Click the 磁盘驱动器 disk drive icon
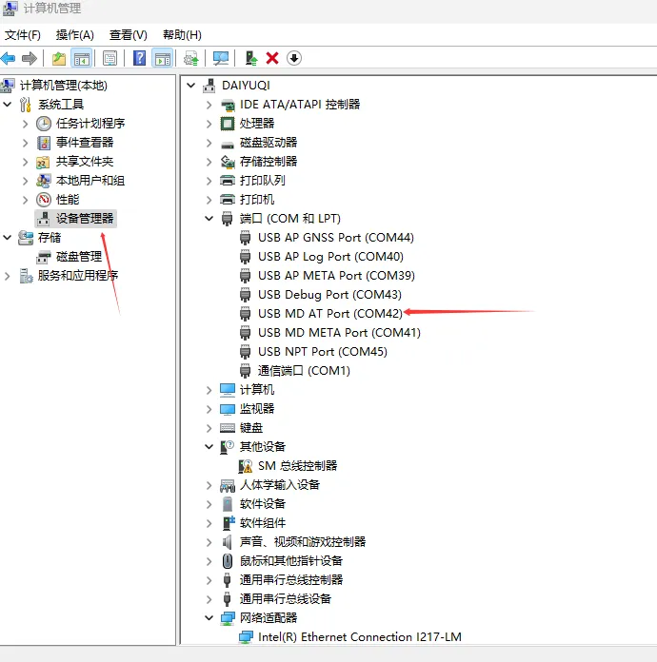The image size is (657, 662). tap(228, 145)
